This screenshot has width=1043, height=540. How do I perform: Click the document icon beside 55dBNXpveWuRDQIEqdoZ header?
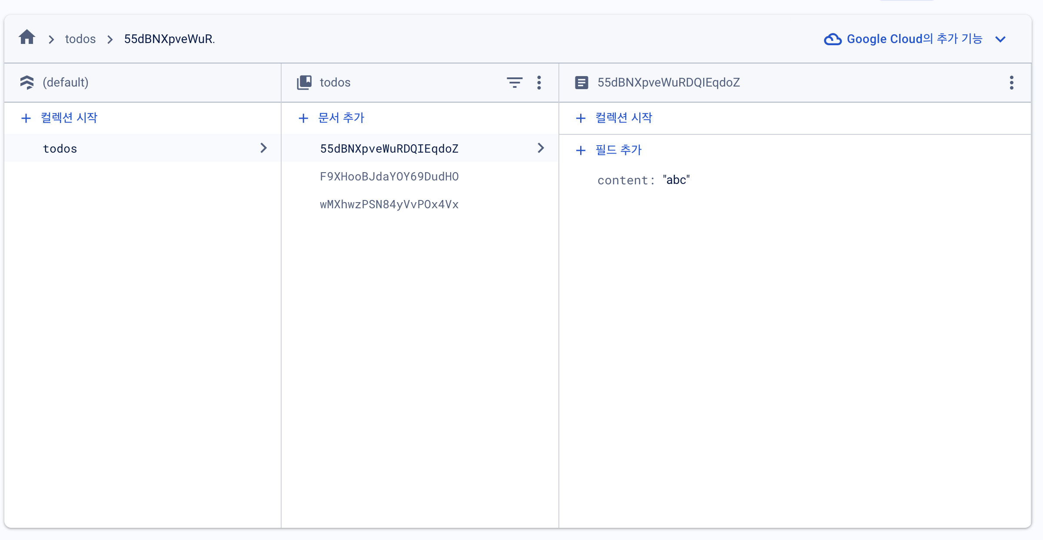(x=581, y=82)
